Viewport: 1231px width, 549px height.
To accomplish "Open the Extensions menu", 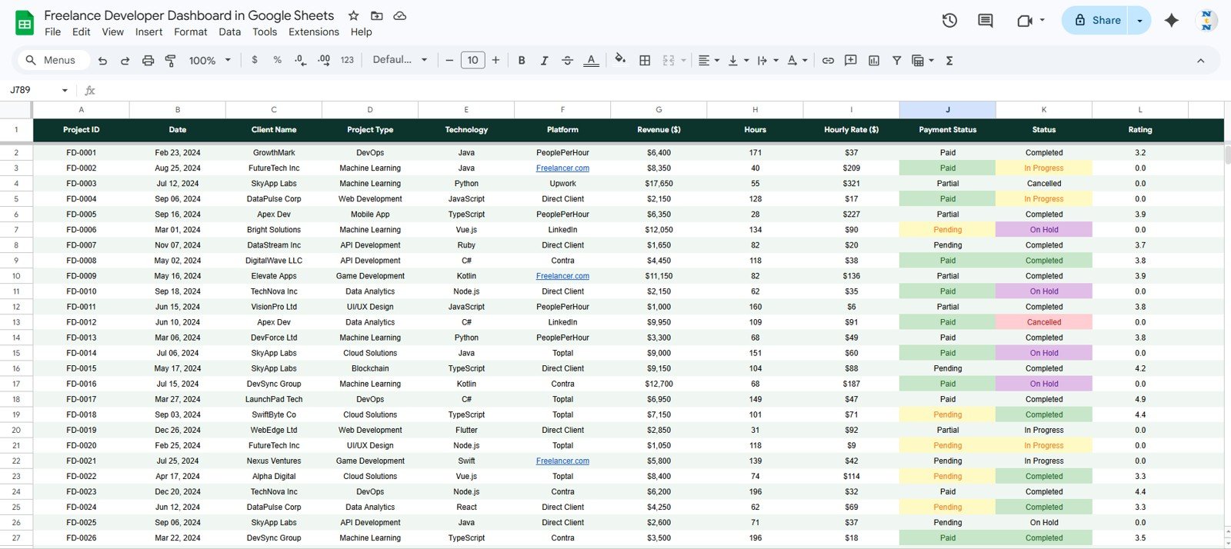I will click(x=313, y=32).
